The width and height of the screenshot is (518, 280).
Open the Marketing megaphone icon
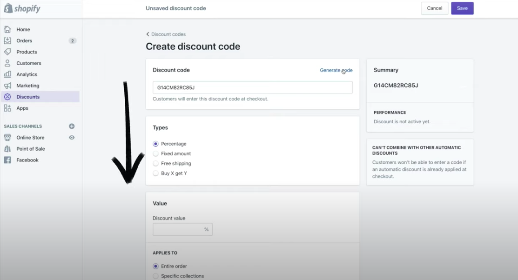pos(7,86)
